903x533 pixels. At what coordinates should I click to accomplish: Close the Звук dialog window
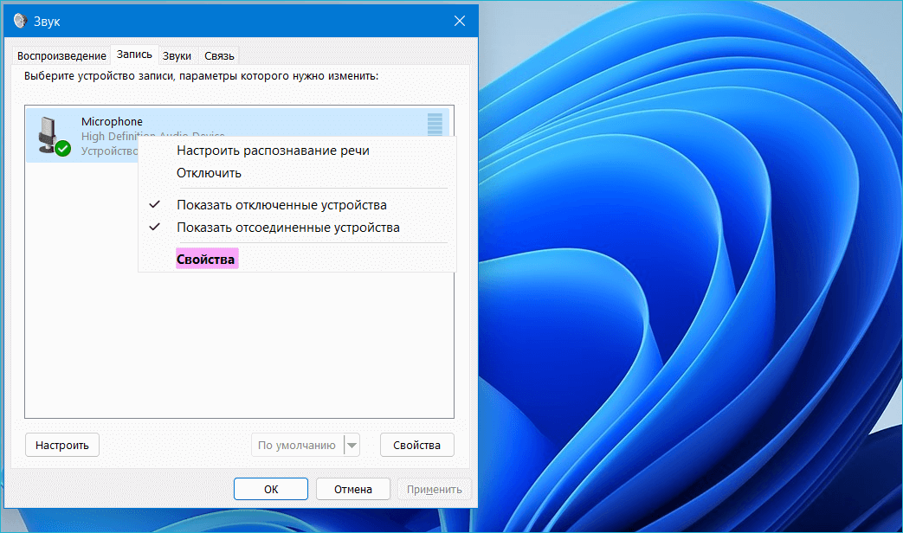458,21
